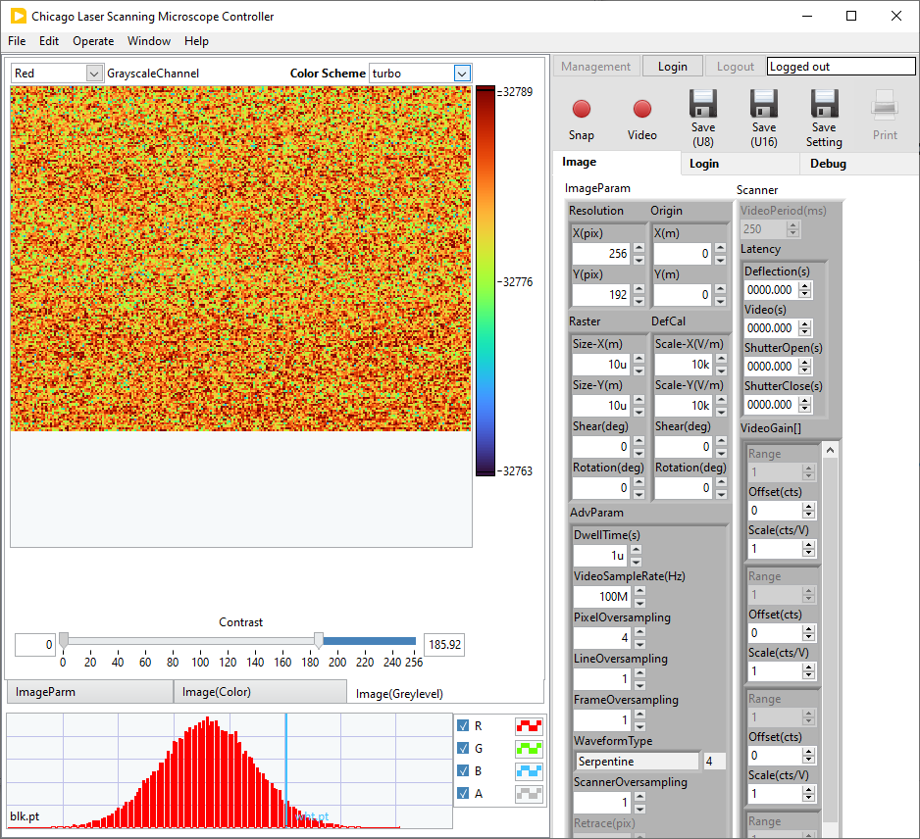This screenshot has height=839, width=920.
Task: Toggle the B histogram checkbox
Action: pyautogui.click(x=463, y=771)
